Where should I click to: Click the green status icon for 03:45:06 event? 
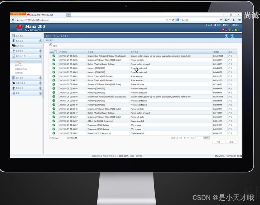tap(54, 56)
